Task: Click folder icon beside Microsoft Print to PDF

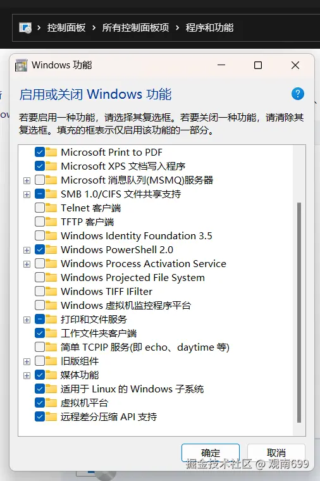Action: click(51, 152)
